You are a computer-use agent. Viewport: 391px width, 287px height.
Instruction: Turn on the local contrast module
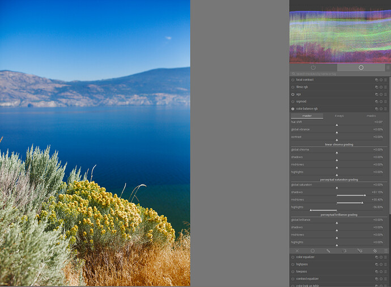293,80
